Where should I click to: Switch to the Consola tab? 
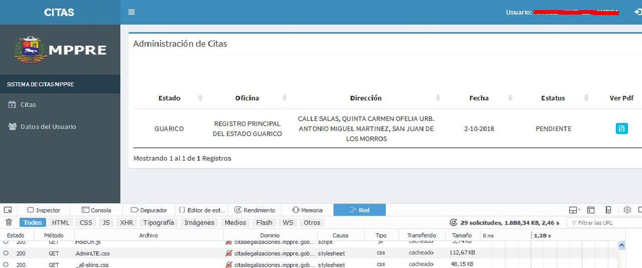(96, 210)
